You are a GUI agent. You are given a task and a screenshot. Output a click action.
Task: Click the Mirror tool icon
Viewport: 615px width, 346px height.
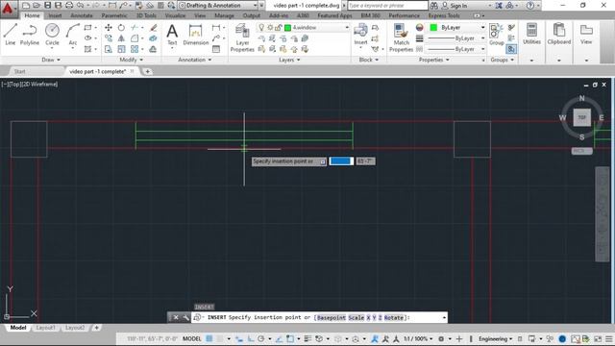coord(121,38)
